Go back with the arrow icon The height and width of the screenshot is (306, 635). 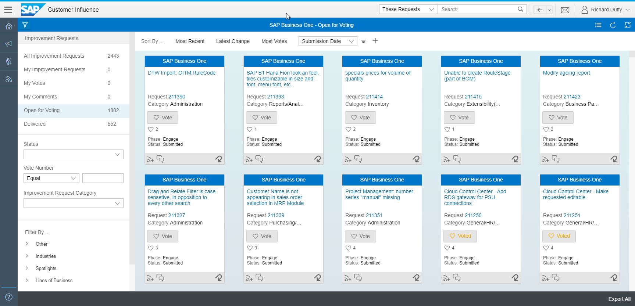[x=540, y=10]
